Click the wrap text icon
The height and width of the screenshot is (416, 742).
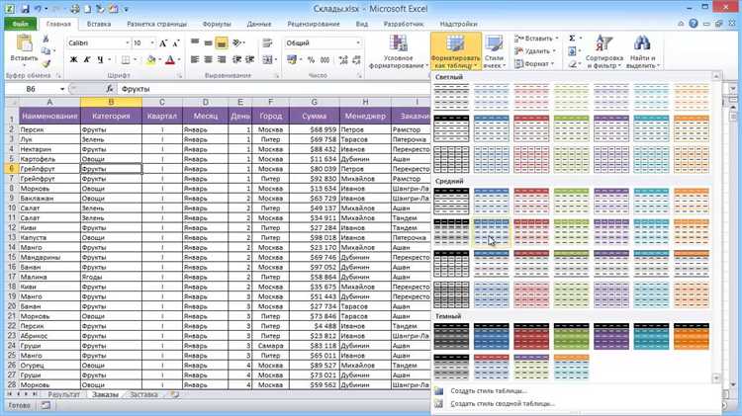[x=267, y=43]
